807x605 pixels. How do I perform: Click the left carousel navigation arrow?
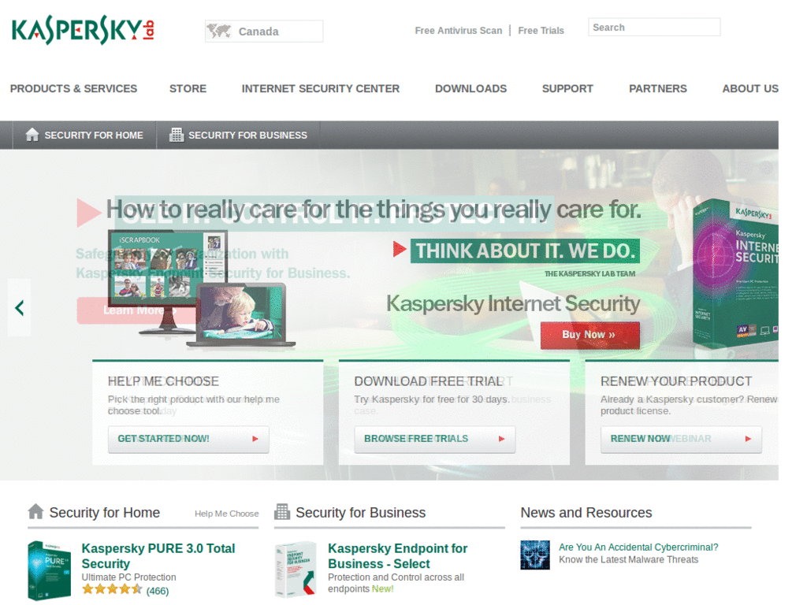coord(18,307)
